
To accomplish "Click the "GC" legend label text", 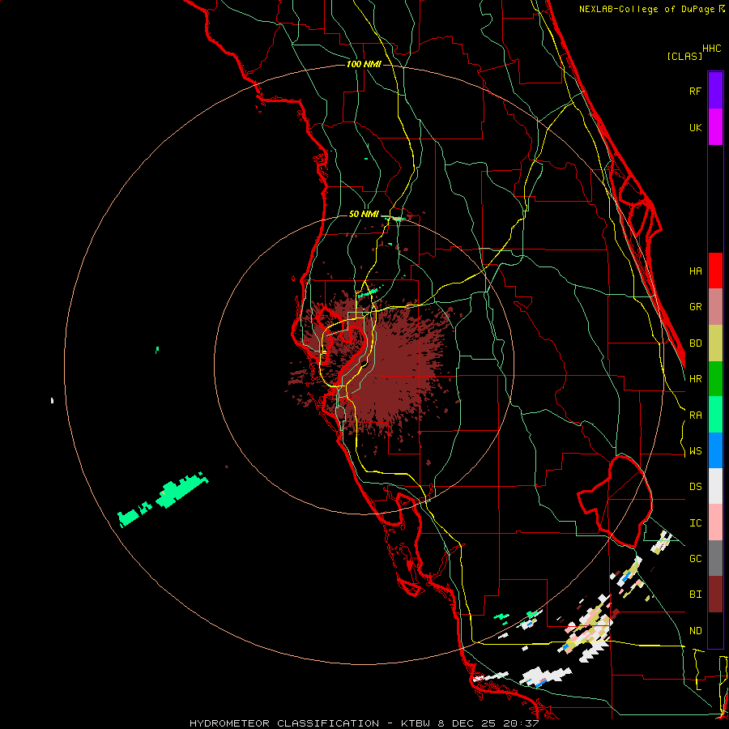I will 695,559.
